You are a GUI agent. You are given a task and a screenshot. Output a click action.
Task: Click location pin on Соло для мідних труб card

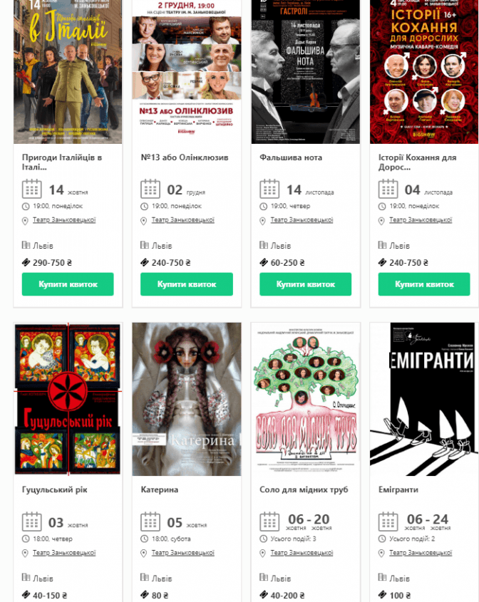263,554
